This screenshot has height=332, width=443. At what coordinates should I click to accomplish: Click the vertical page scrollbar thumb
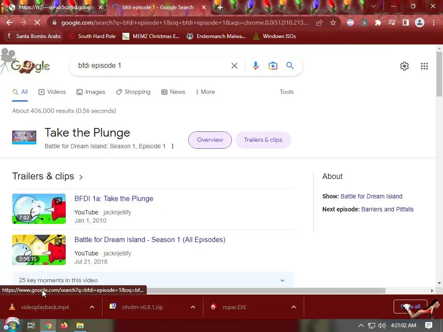pos(439,74)
